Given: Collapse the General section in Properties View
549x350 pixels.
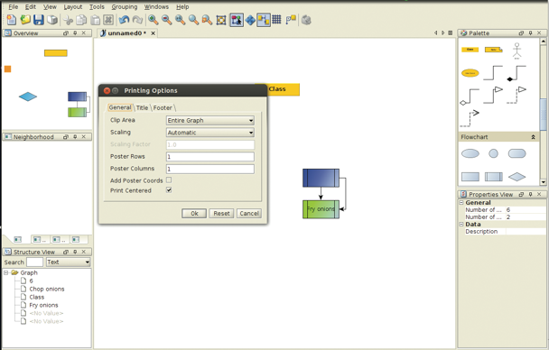Looking at the screenshot, I should tap(461, 202).
